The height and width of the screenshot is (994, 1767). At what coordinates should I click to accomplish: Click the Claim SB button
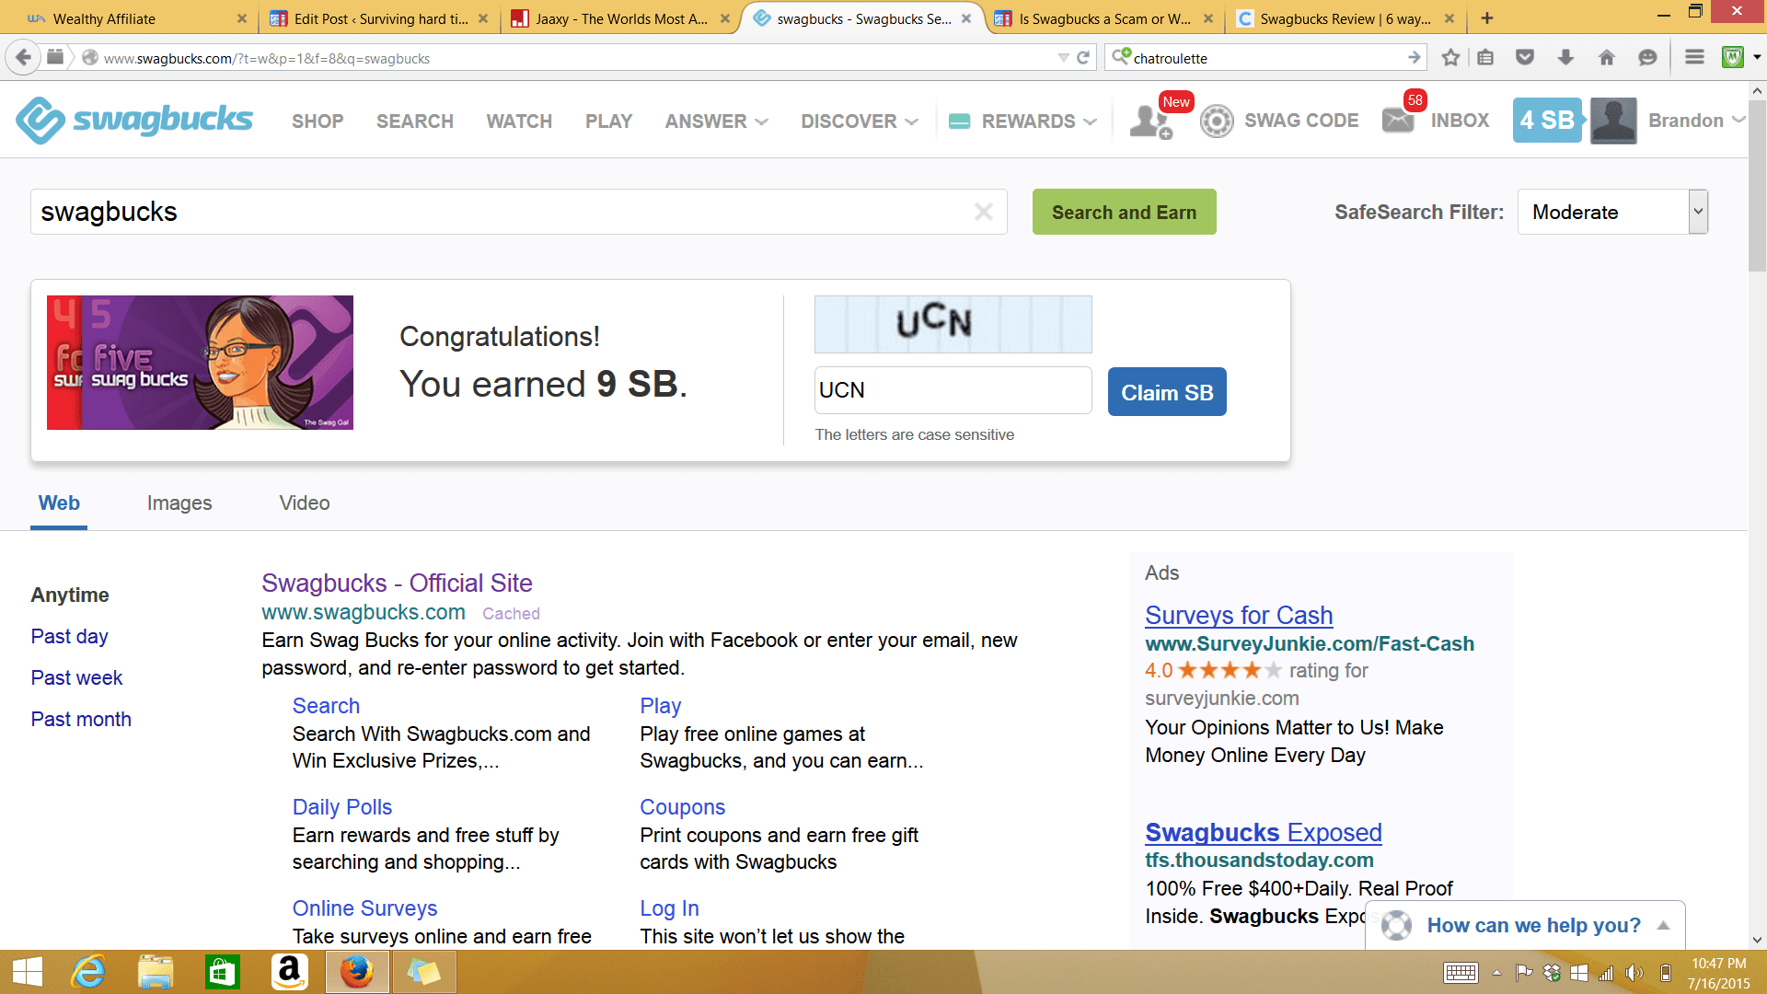pyautogui.click(x=1166, y=391)
